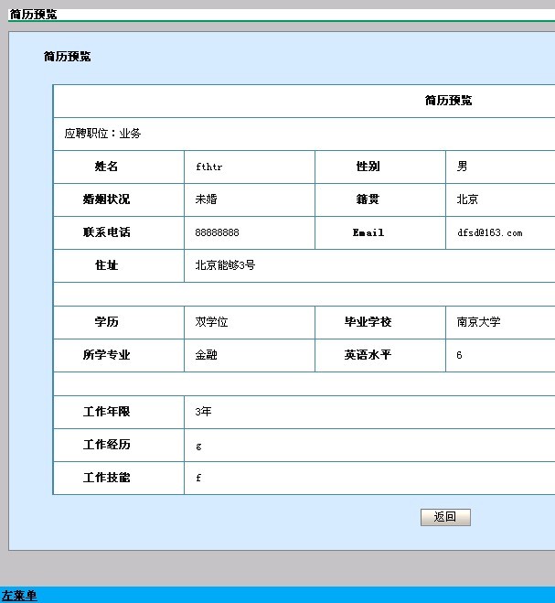Image resolution: width=555 pixels, height=603 pixels.
Task: Select the 应聘职位：业务 row text
Action: click(x=102, y=134)
